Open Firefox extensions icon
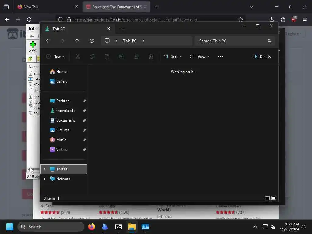312x234 pixels. click(x=283, y=19)
